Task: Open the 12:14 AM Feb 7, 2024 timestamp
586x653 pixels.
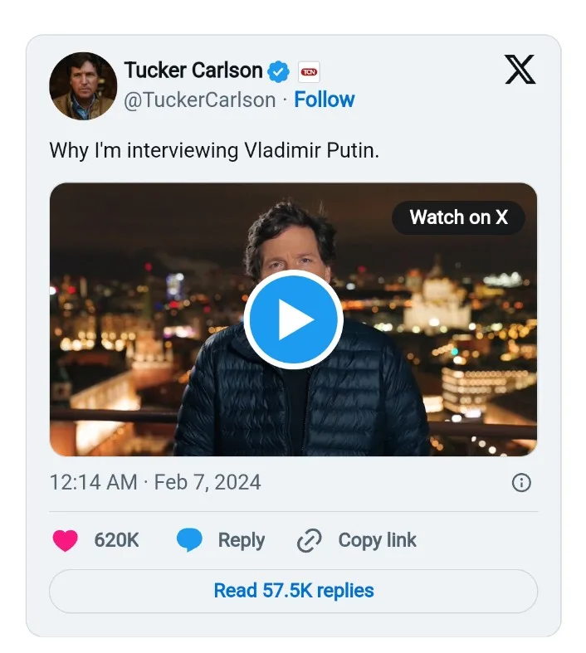Action: [x=155, y=482]
